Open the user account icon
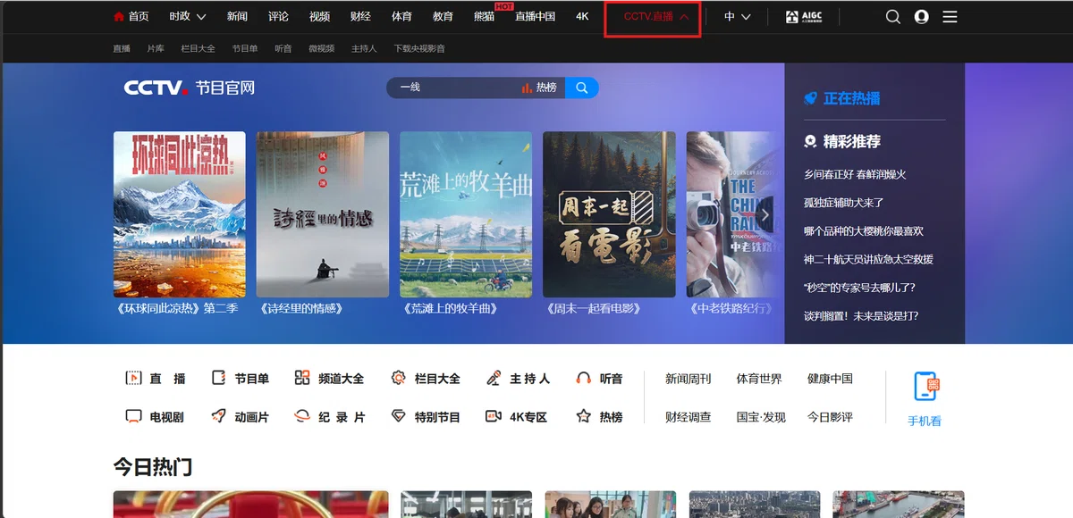 click(921, 17)
